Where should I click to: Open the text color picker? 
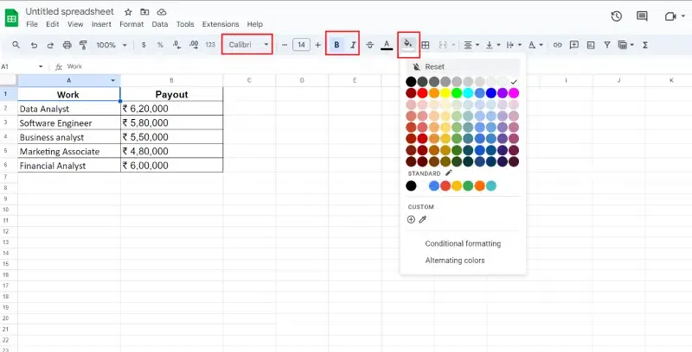pyautogui.click(x=387, y=45)
